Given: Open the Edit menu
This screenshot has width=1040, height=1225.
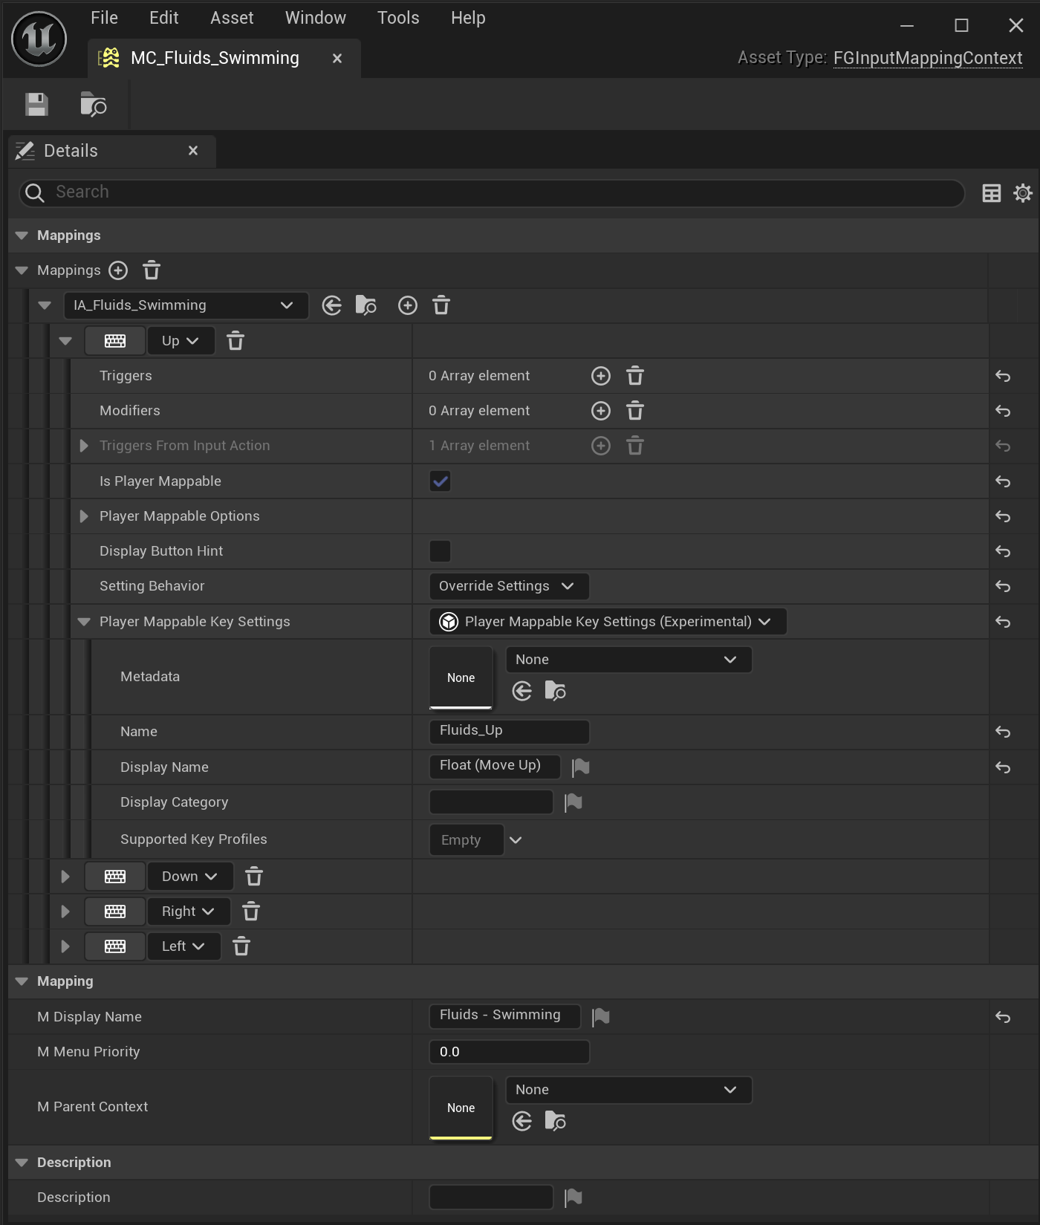Looking at the screenshot, I should (164, 18).
